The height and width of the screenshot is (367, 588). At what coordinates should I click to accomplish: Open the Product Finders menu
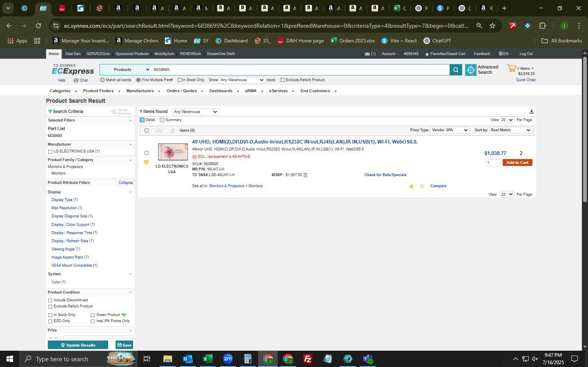[x=101, y=91]
